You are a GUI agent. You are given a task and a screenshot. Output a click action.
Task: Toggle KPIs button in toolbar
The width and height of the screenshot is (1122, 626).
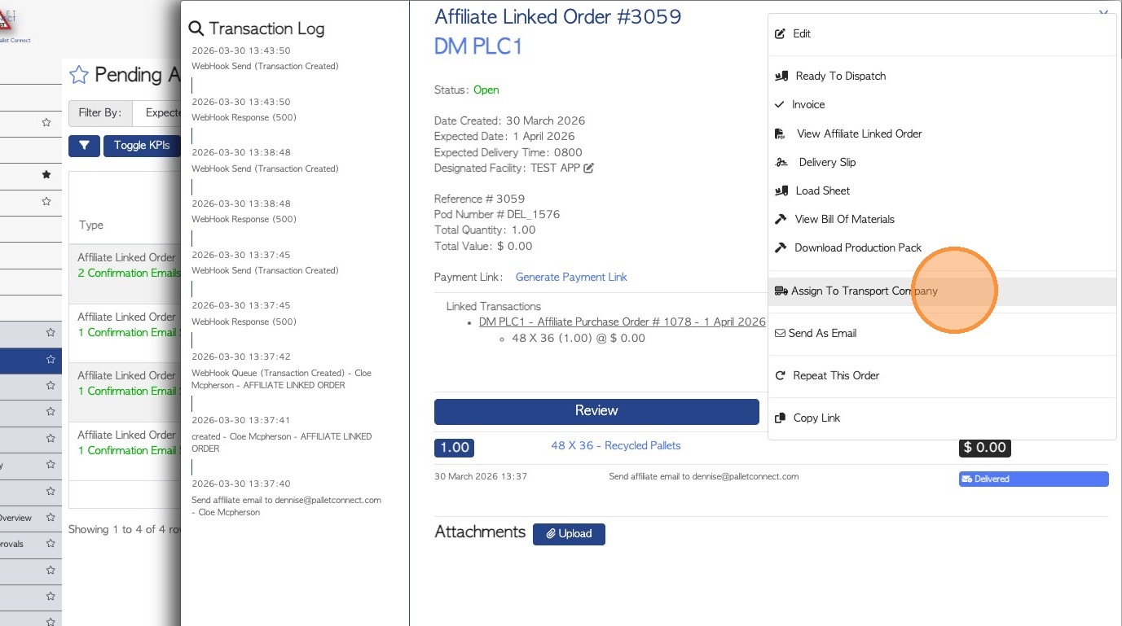point(142,146)
